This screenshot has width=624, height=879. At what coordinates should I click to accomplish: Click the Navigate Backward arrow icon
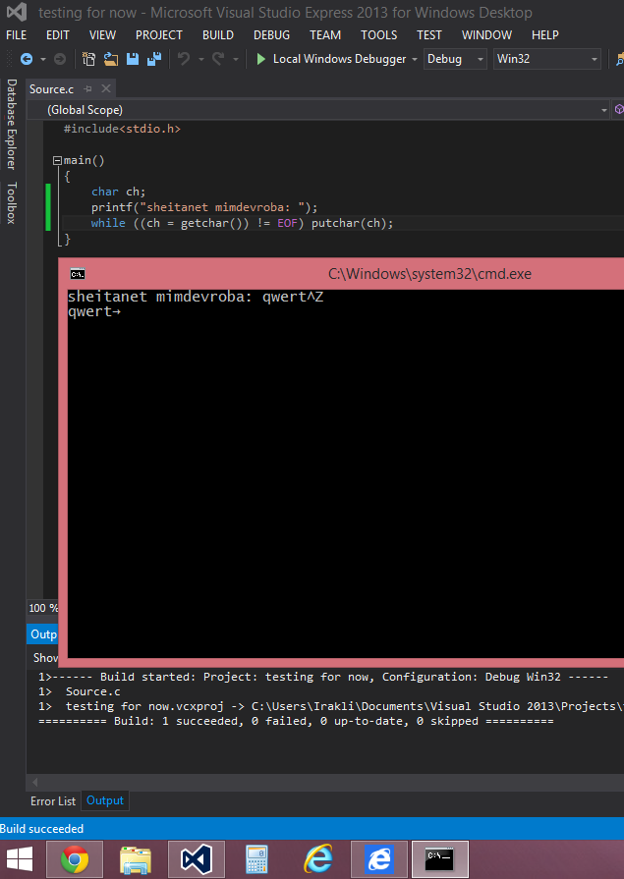coord(26,59)
